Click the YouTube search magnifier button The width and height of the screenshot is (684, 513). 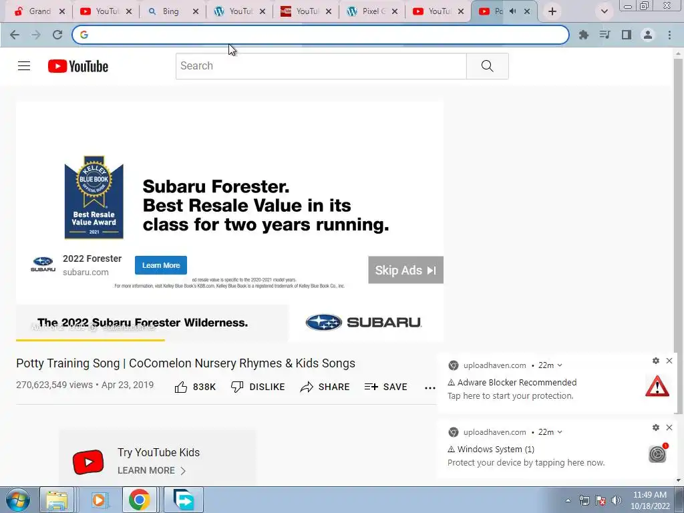pyautogui.click(x=487, y=66)
